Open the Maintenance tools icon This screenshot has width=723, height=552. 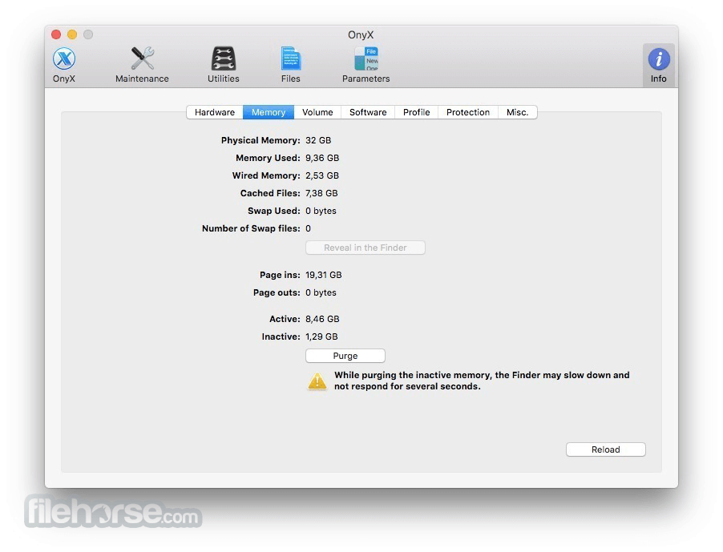pyautogui.click(x=142, y=65)
